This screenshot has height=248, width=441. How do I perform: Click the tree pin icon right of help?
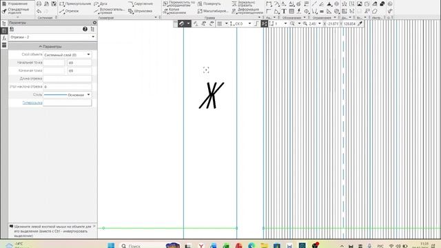(x=92, y=29)
